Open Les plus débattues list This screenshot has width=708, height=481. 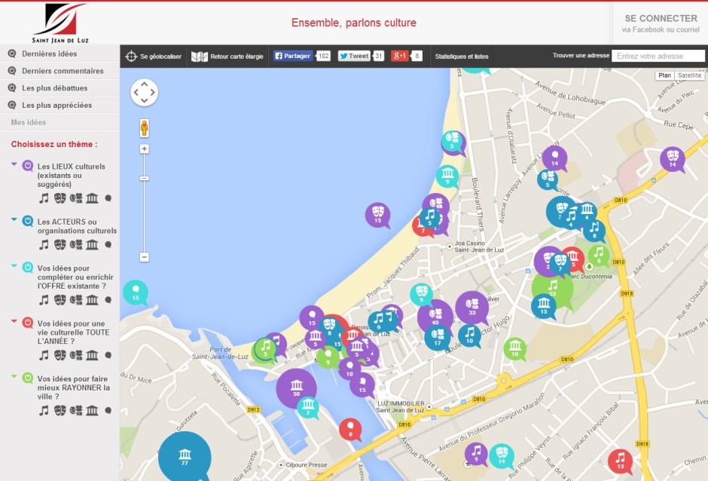[54, 87]
